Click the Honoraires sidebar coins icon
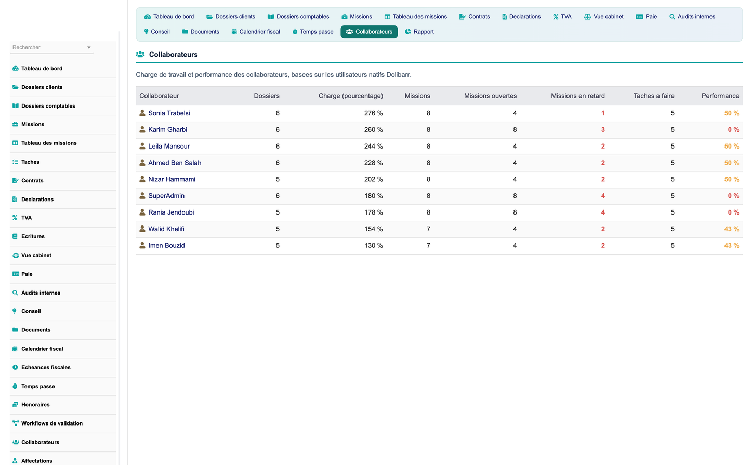Image resolution: width=751 pixels, height=465 pixels. tap(15, 405)
